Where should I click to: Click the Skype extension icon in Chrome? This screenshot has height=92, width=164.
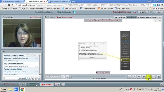[155, 5]
